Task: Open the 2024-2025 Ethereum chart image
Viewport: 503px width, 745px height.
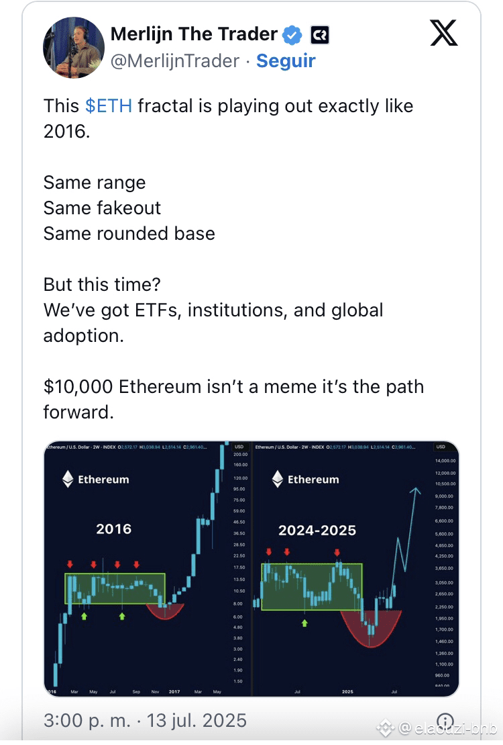Action: click(355, 569)
